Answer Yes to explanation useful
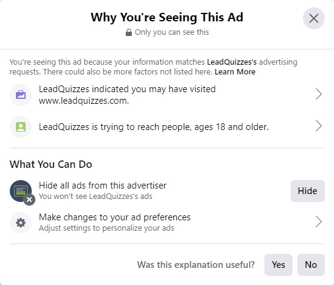Screen dimensions: 334x285 point(278,265)
